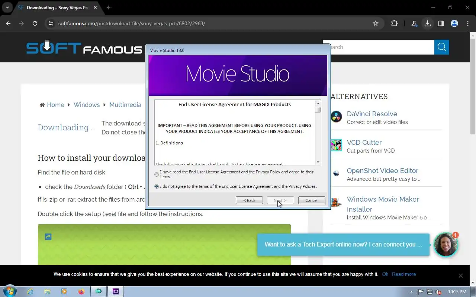Click the 'How to install your download' heading
The width and height of the screenshot is (476, 297).
point(92,158)
